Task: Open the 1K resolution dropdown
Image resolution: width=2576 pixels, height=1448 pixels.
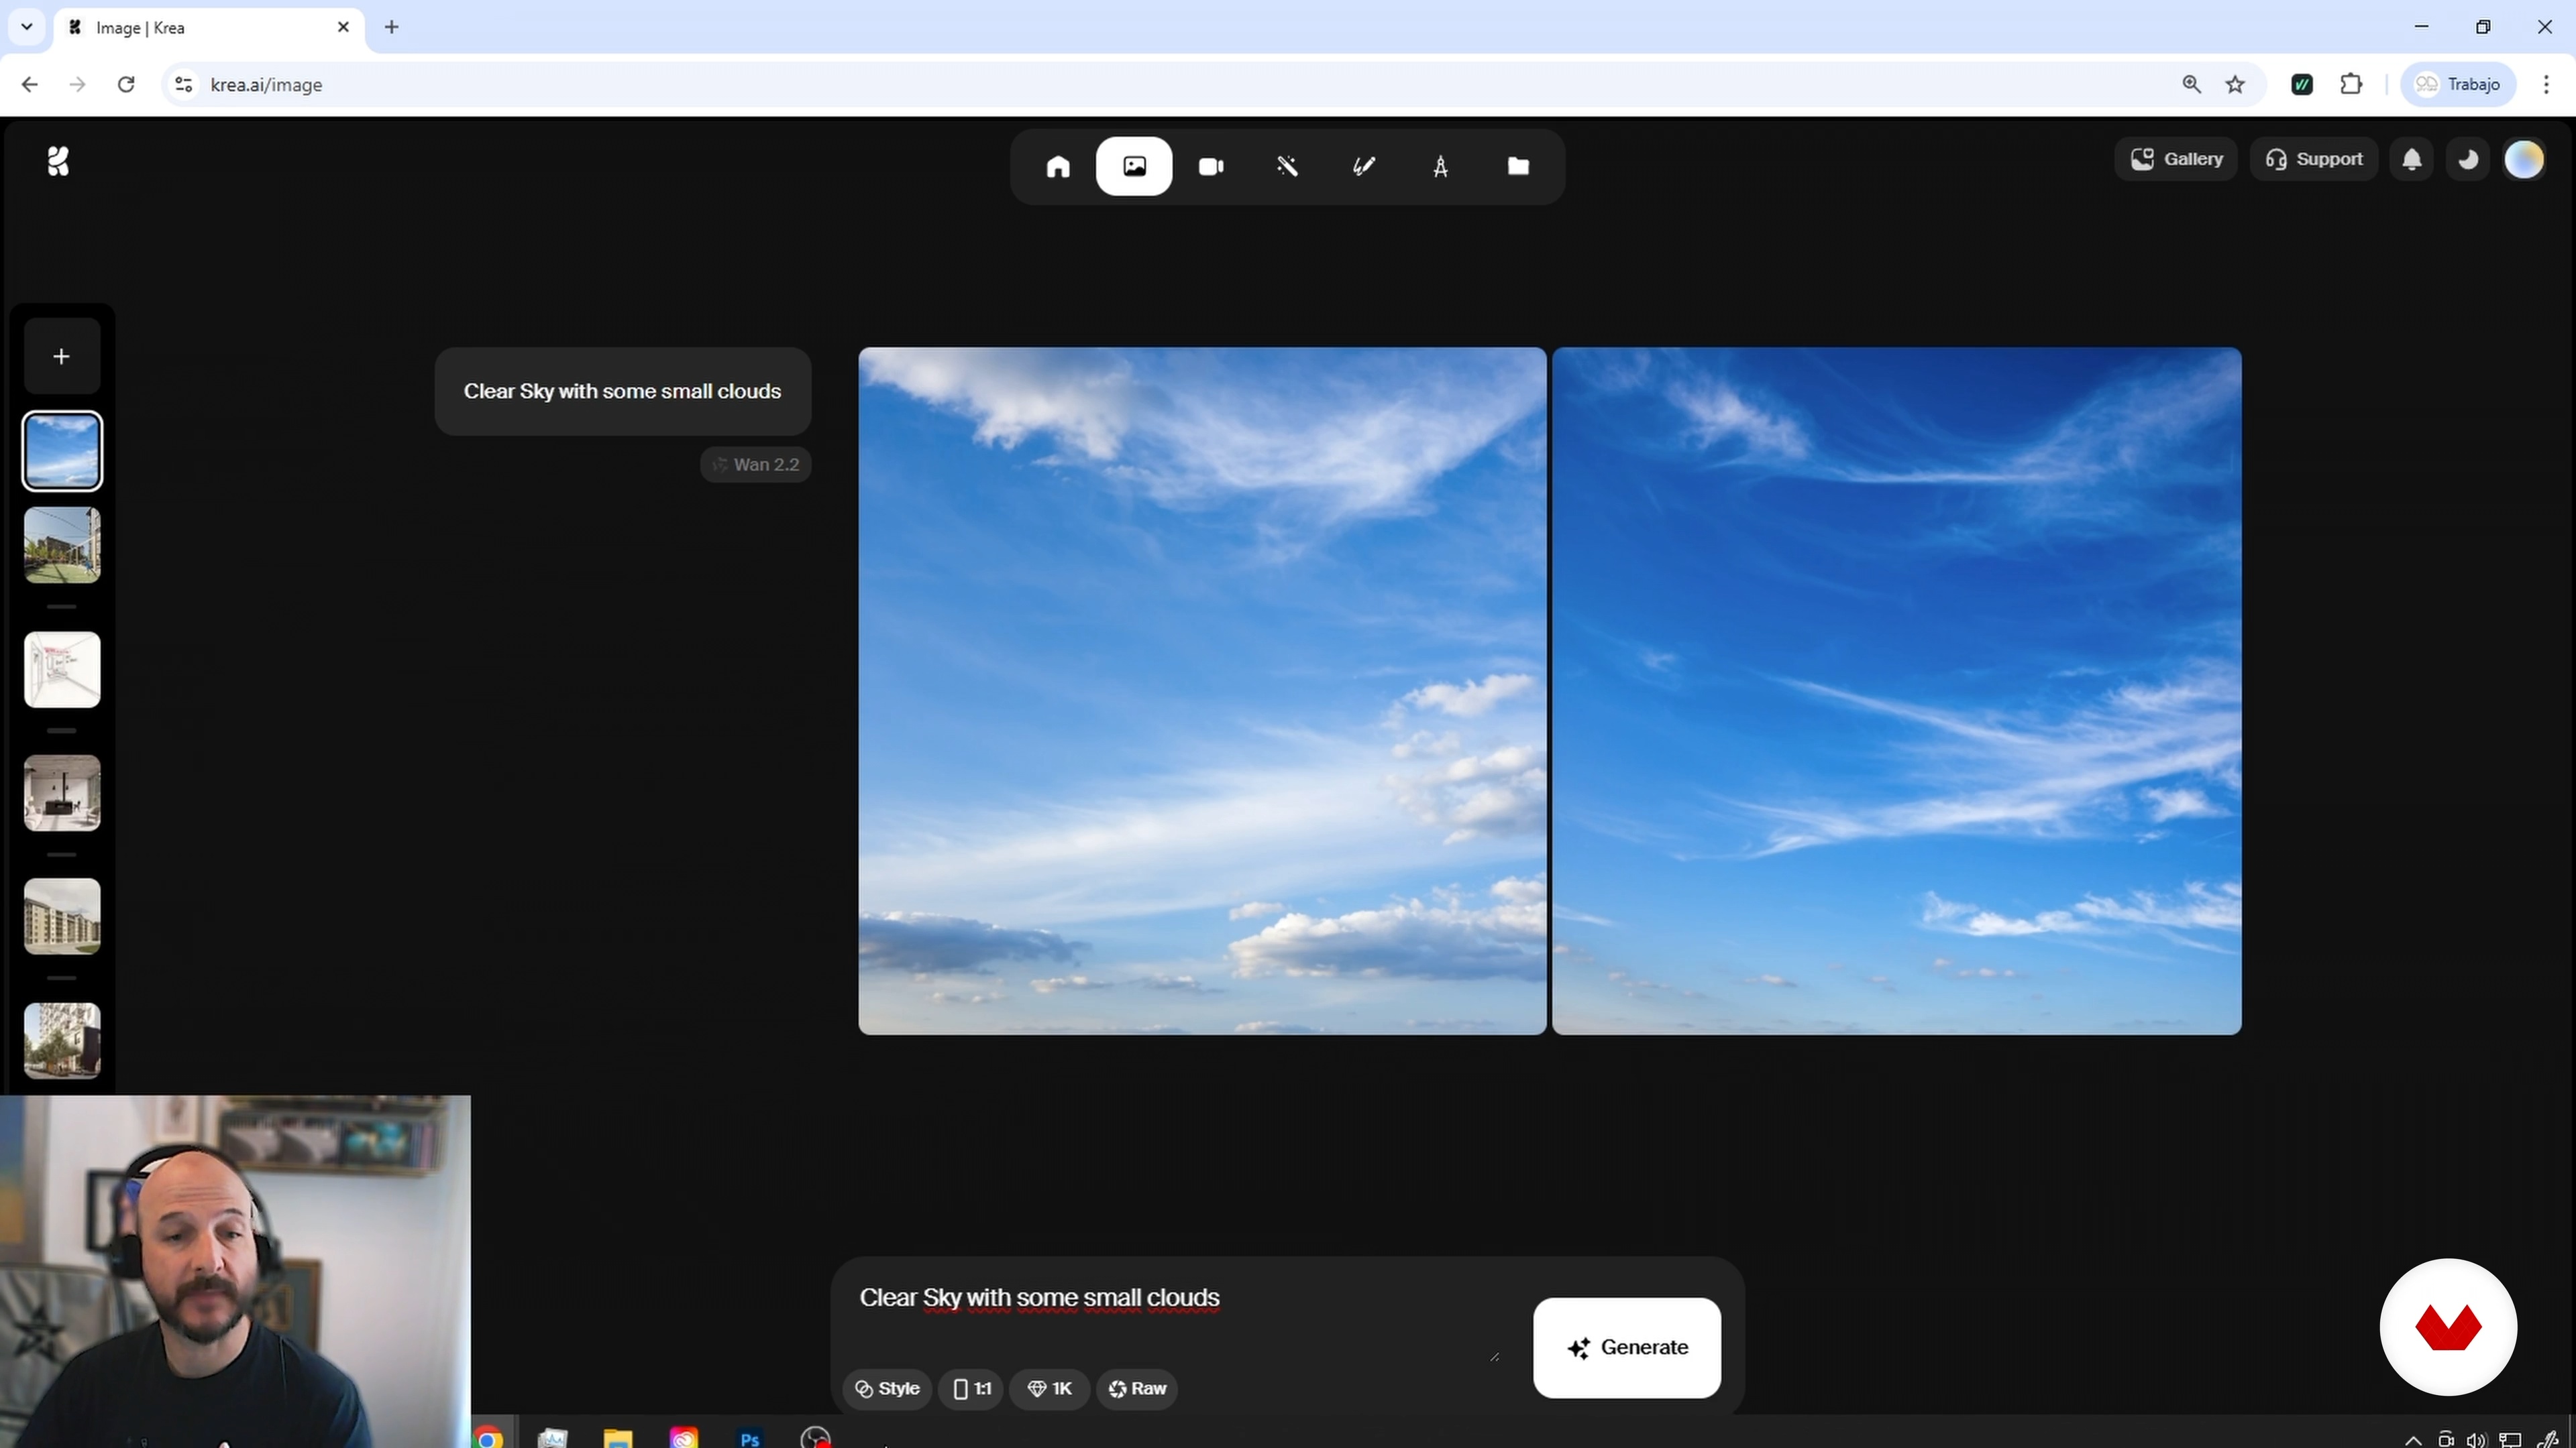Action: point(1049,1388)
